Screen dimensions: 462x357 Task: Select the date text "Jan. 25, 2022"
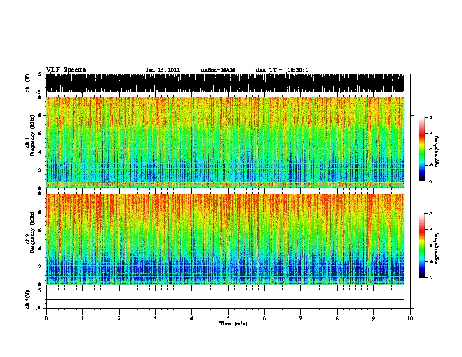163,70
